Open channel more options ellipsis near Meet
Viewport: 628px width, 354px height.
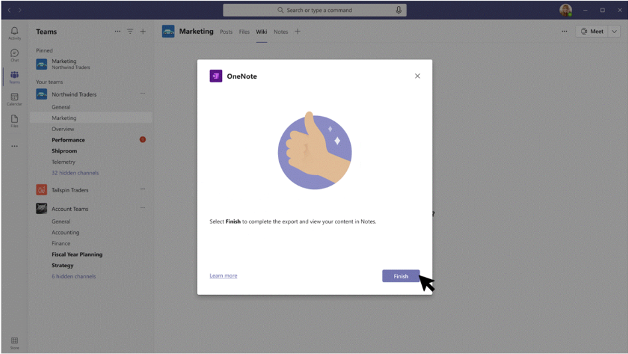coord(564,31)
